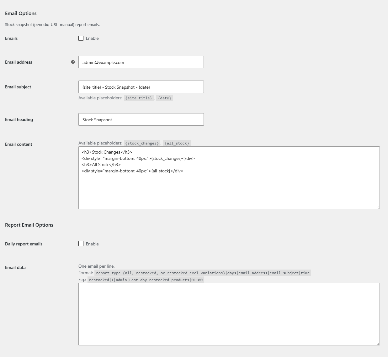
Task: Click the Email heading label
Action: [x=19, y=119]
